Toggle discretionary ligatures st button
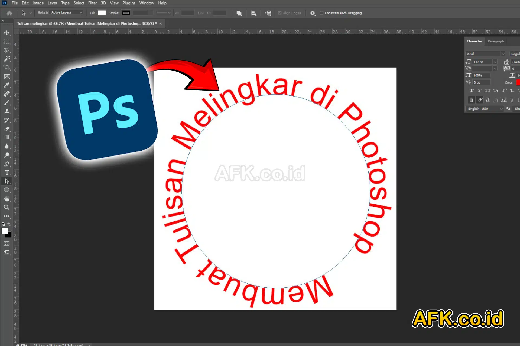The height and width of the screenshot is (346, 520). coord(488,100)
